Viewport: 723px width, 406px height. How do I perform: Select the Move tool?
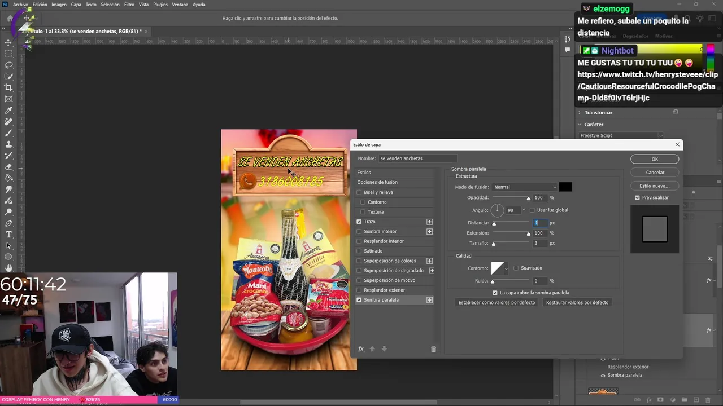point(8,42)
